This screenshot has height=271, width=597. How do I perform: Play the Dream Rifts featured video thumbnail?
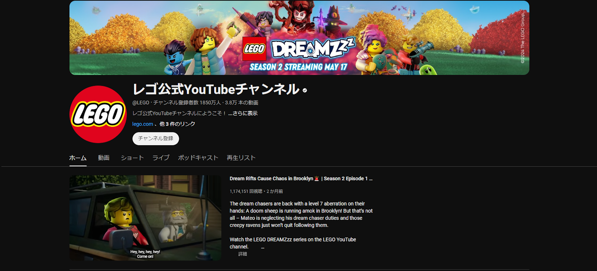(145, 218)
